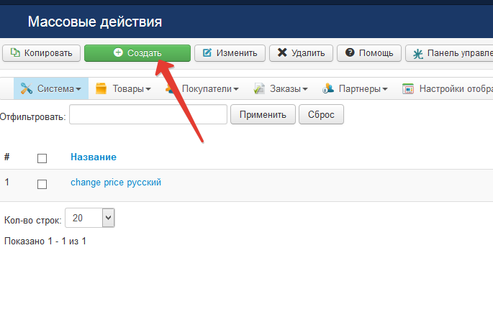The height and width of the screenshot is (327, 493).
Task: Click the copy icon on Копировать button
Action: tap(15, 52)
